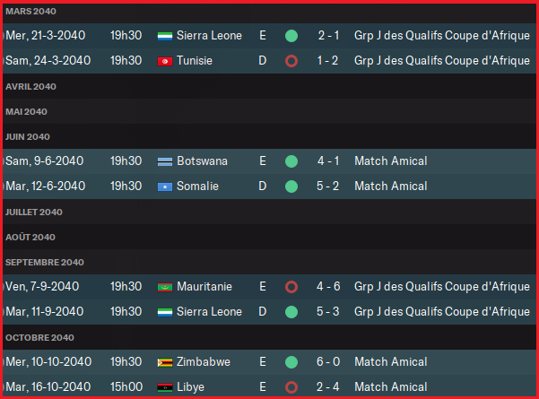Click the Libye flag icon

tap(164, 387)
